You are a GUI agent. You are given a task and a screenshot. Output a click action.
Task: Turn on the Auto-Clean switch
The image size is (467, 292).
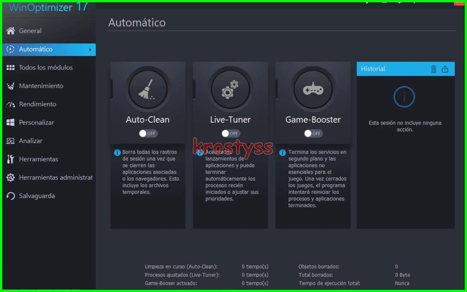tap(148, 134)
